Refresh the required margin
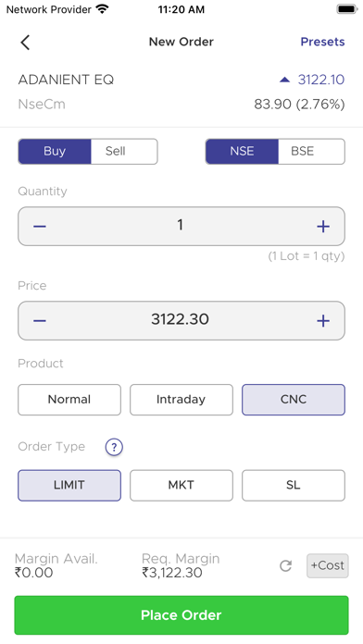This screenshot has height=644, width=363. point(286,565)
